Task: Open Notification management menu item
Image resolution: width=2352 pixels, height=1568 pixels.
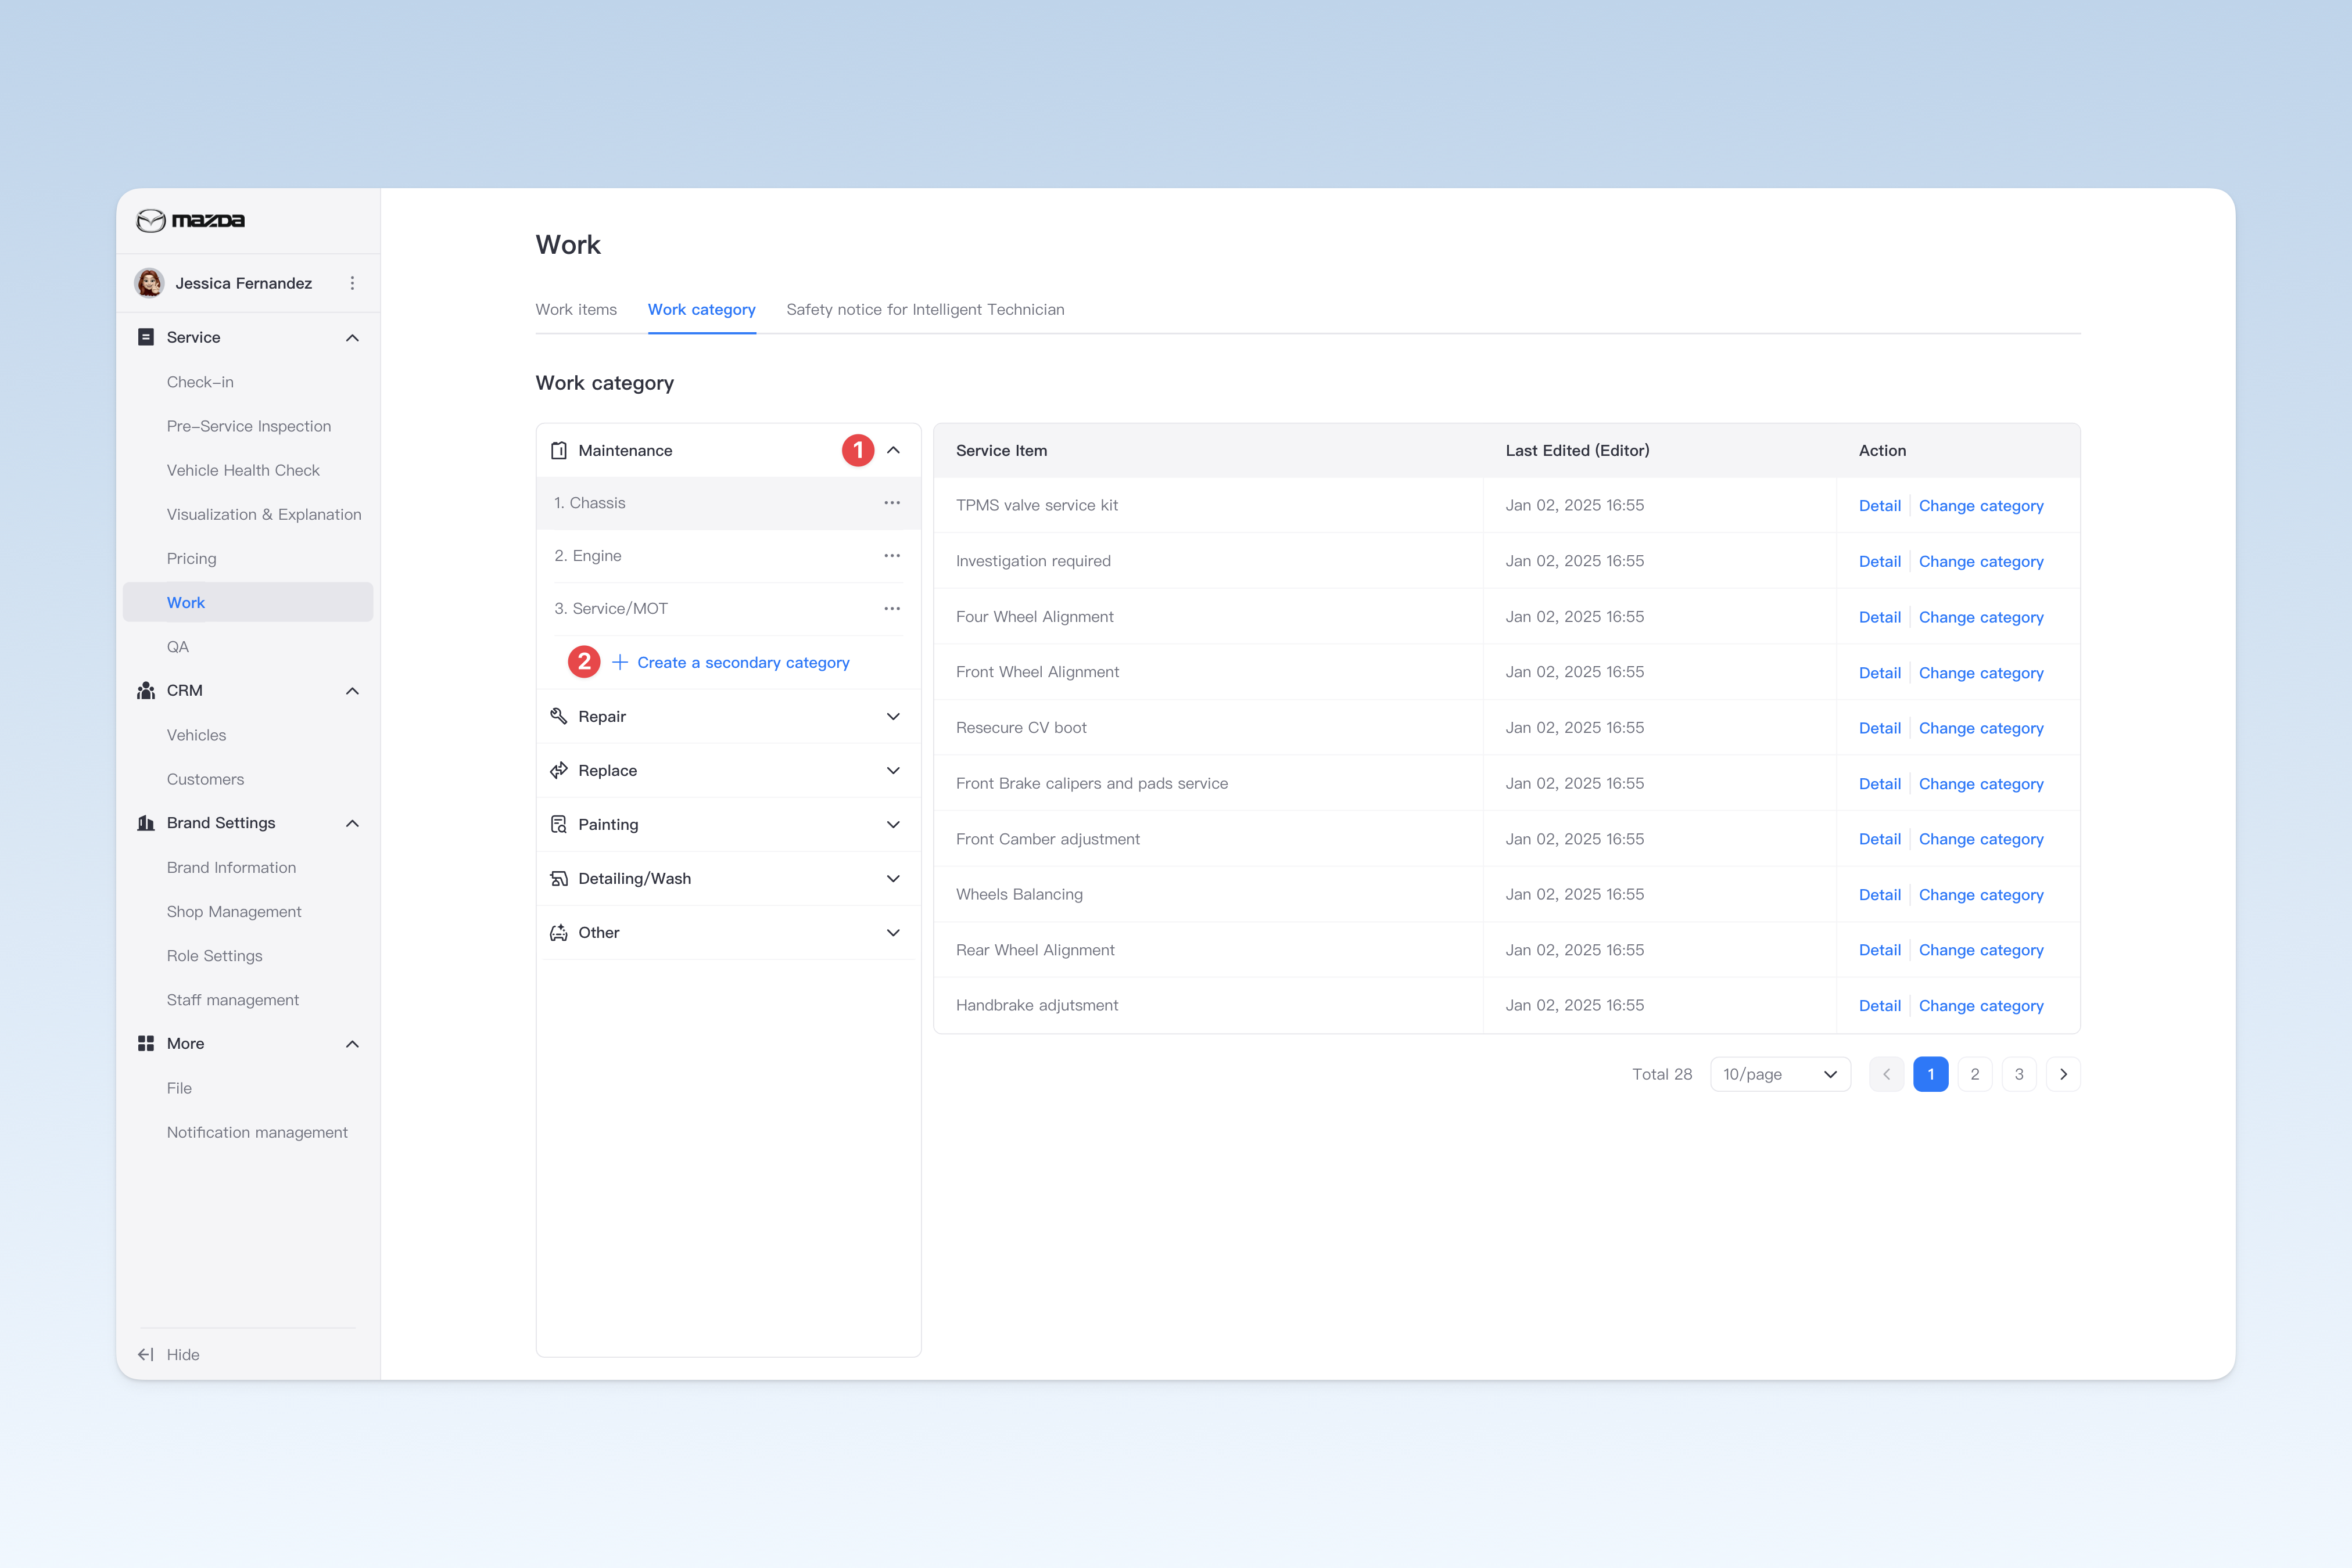Action: pos(257,1132)
